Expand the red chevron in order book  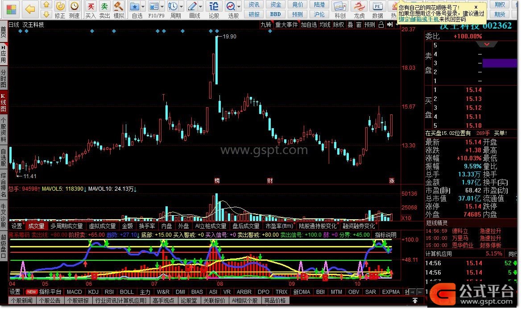coord(487,44)
